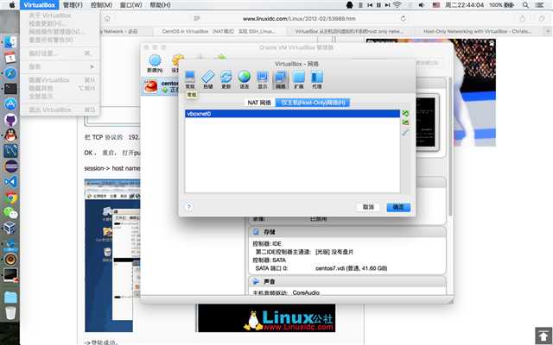Open Safari home button
553x345 pixels.
click(107, 18)
